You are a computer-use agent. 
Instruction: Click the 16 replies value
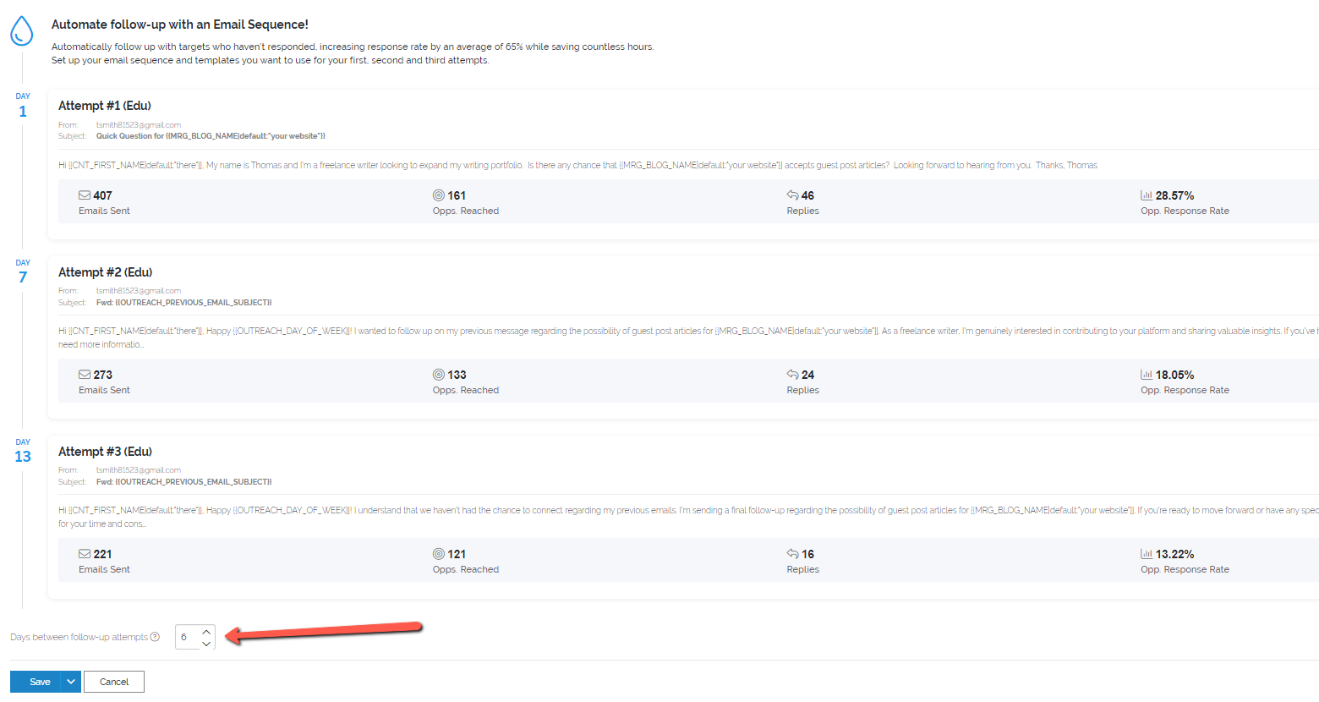[x=807, y=554]
